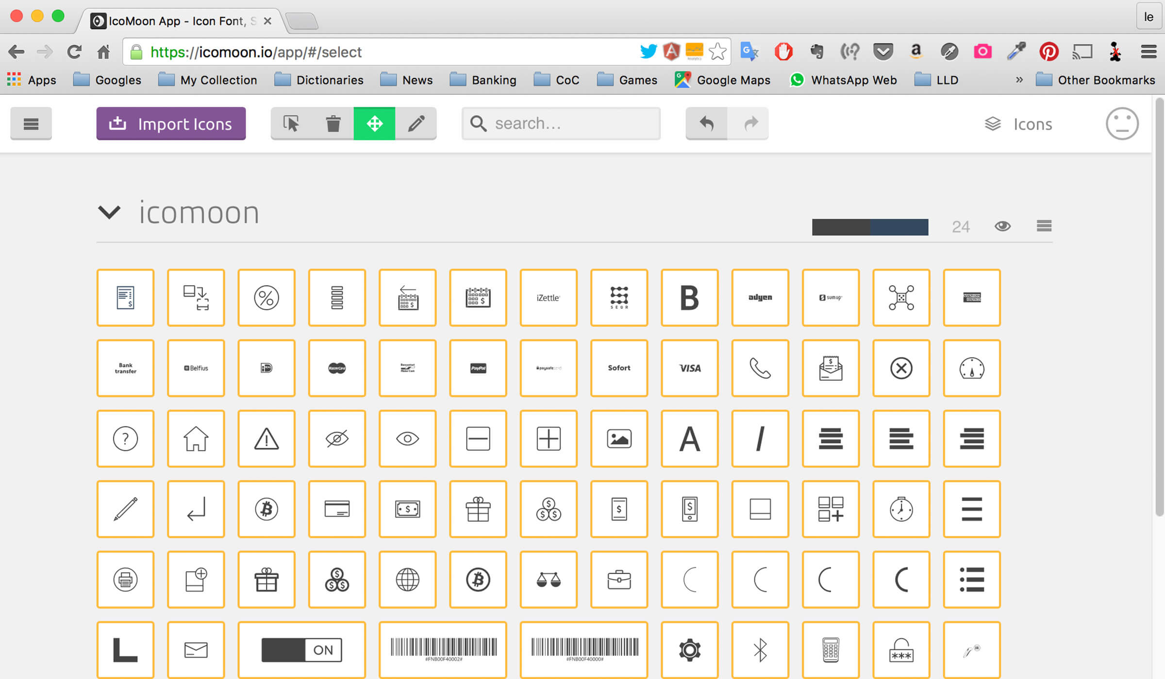Select the Belfius icon

click(196, 368)
